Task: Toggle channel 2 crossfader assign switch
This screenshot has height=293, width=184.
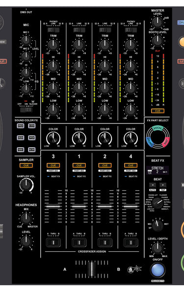Action: click(x=105, y=242)
